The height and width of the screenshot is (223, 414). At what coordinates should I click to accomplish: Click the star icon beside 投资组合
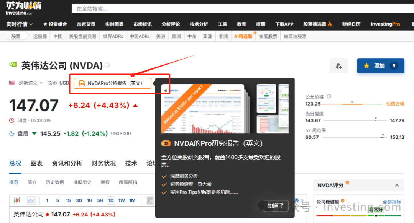coord(45,24)
